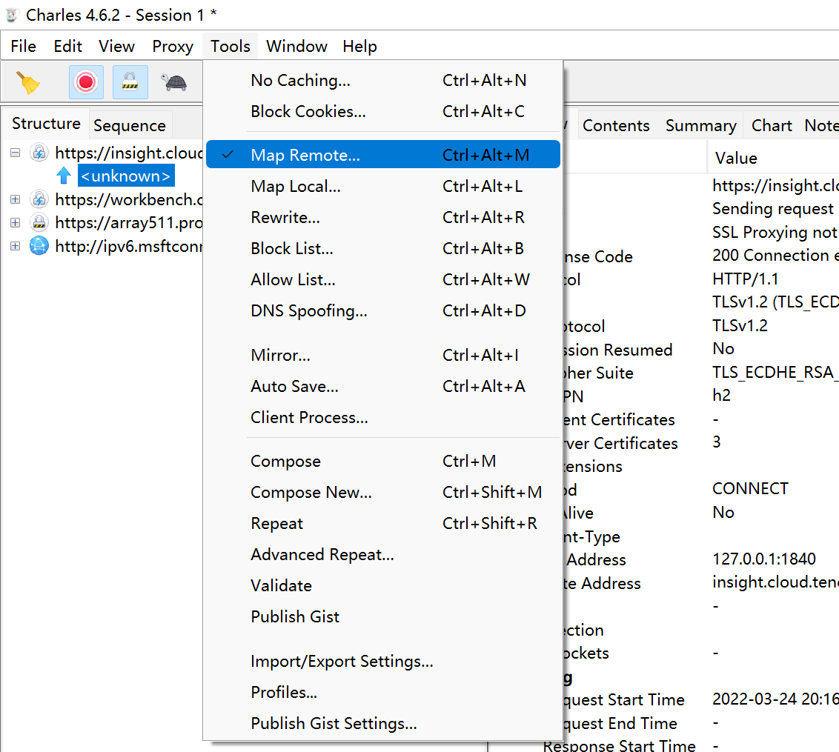This screenshot has height=752, width=839.
Task: Toggle SSL proxying padlock icon
Action: 130,82
